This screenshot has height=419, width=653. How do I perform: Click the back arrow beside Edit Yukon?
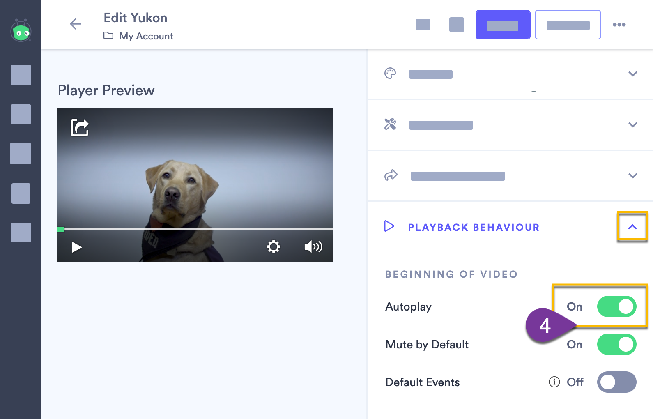(x=76, y=24)
